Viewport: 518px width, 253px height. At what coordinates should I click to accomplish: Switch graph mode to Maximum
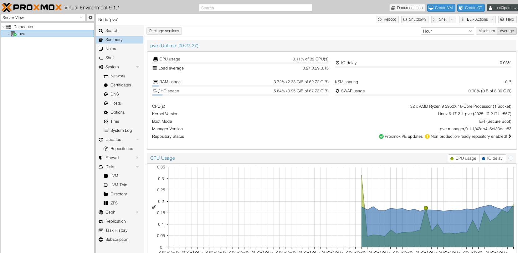486,31
